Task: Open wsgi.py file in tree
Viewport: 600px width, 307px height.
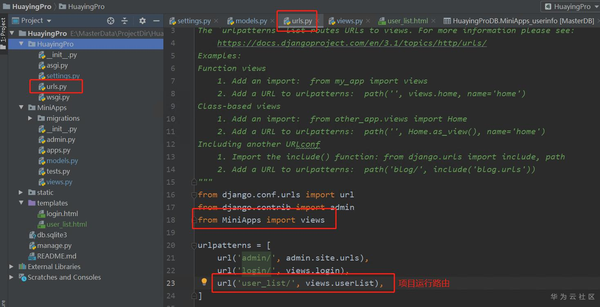Action: [58, 97]
